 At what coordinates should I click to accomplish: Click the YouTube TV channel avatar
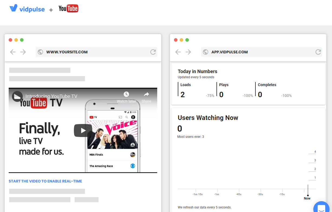tap(17, 96)
